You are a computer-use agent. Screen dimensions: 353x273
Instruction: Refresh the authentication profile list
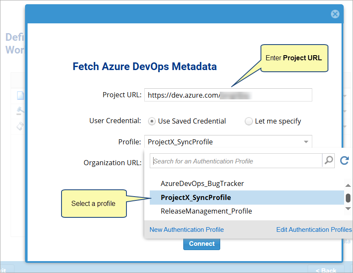coord(345,160)
